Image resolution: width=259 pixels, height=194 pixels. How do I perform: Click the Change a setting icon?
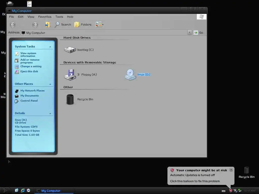[x=17, y=67]
